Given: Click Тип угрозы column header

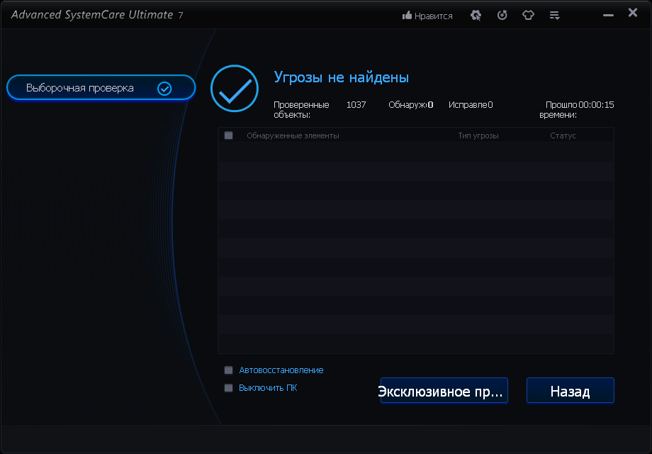Looking at the screenshot, I should click(478, 135).
